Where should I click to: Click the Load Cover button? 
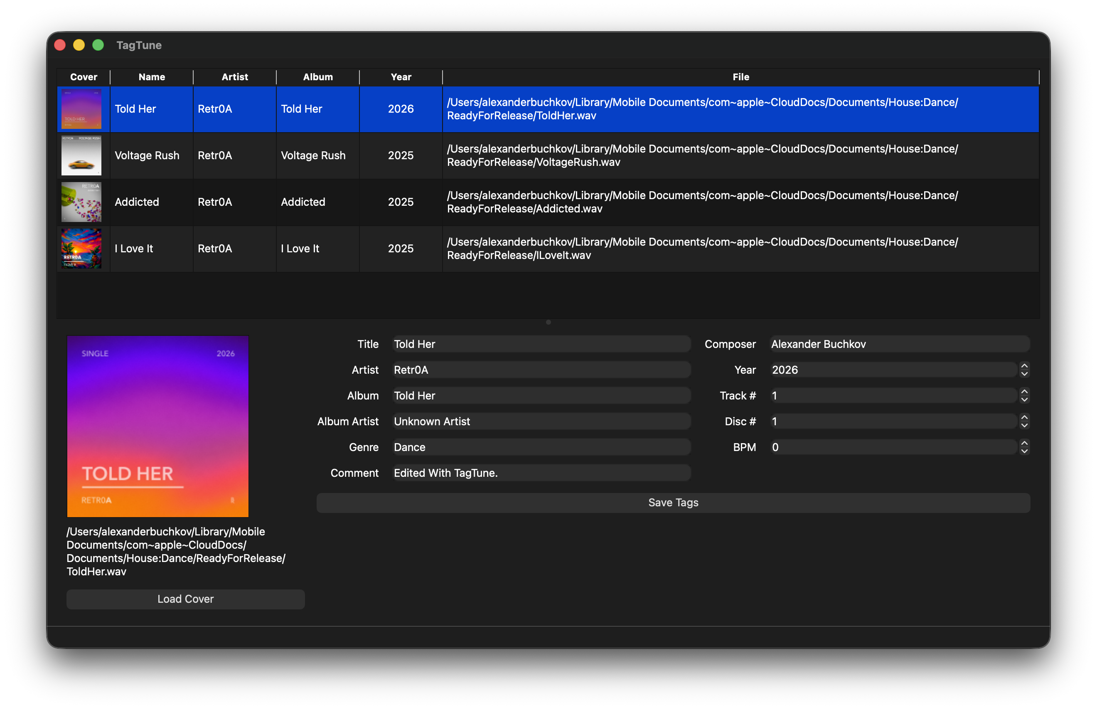186,599
